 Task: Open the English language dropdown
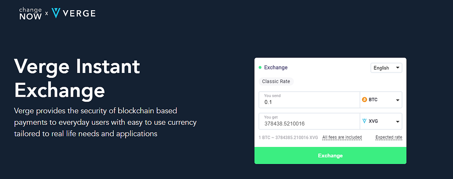tap(386, 68)
